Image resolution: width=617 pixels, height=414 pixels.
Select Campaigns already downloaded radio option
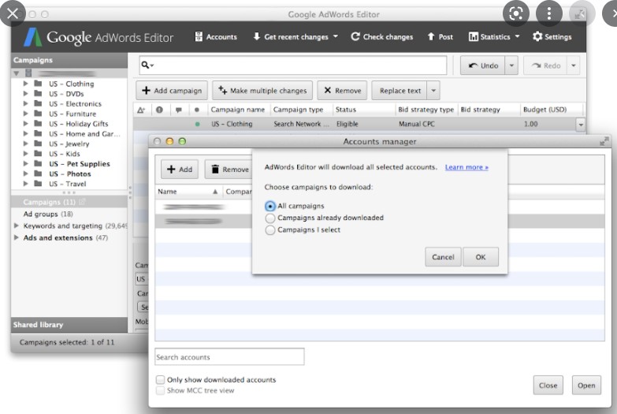tap(270, 218)
